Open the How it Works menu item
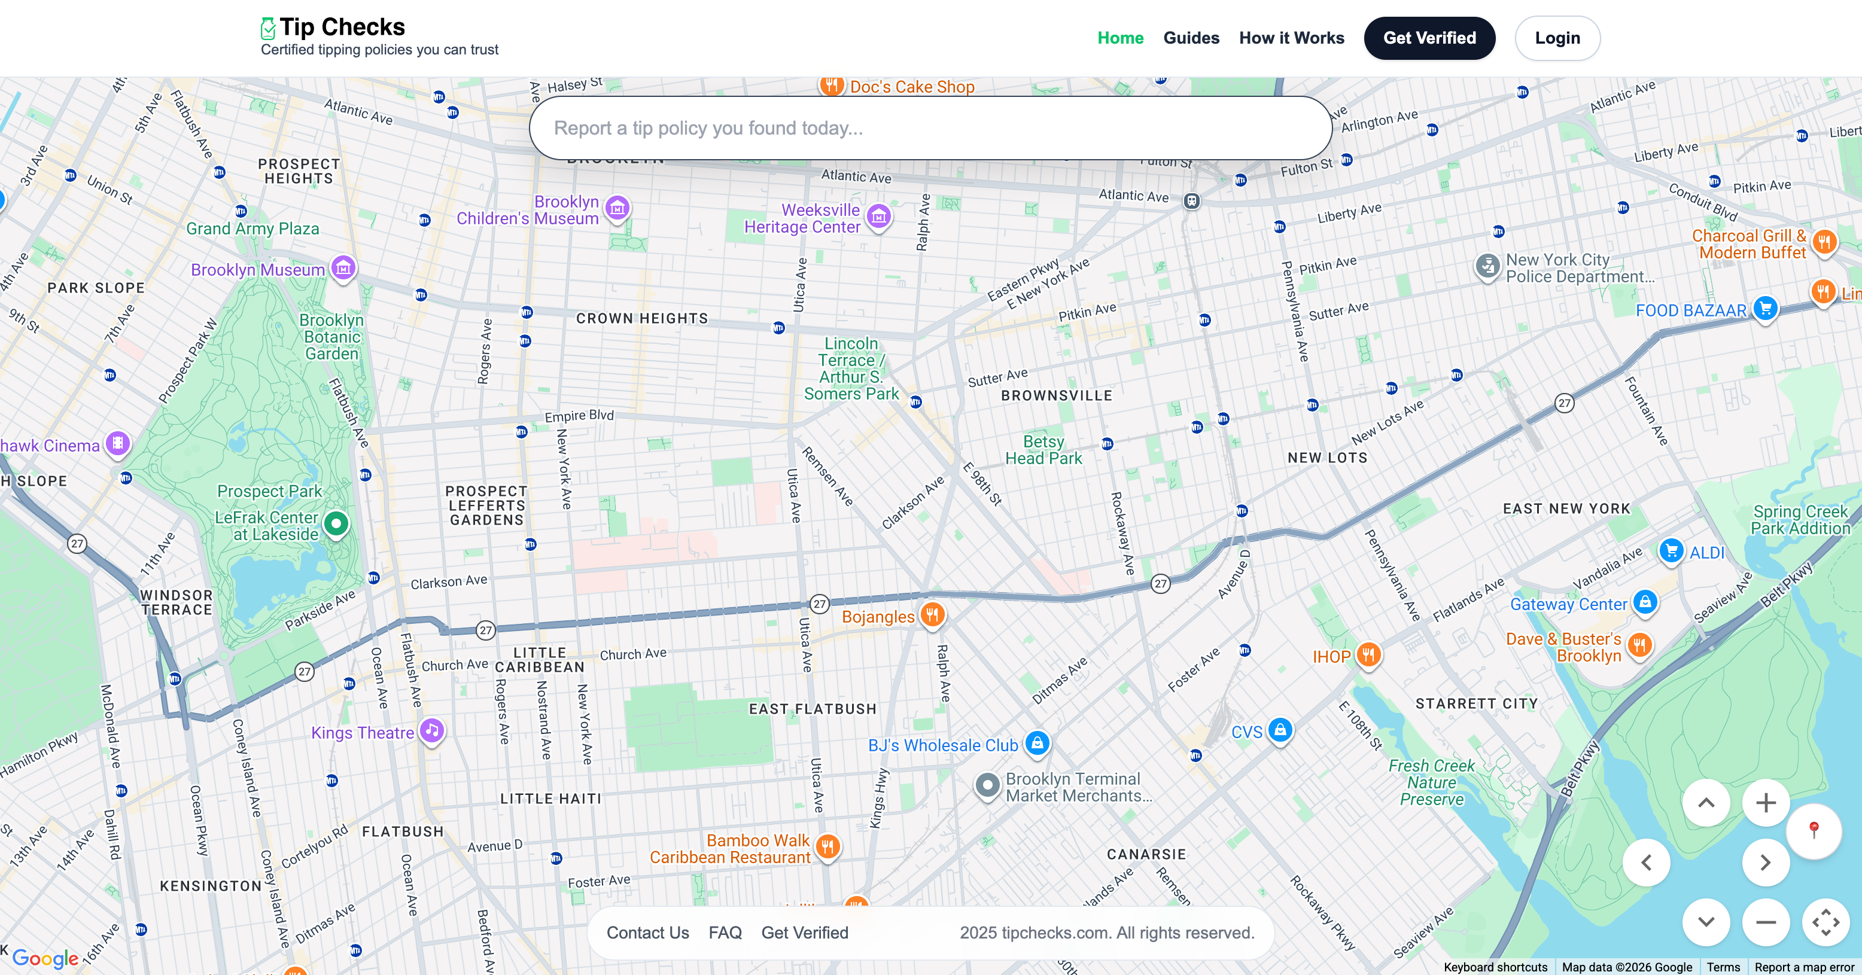 1292,38
